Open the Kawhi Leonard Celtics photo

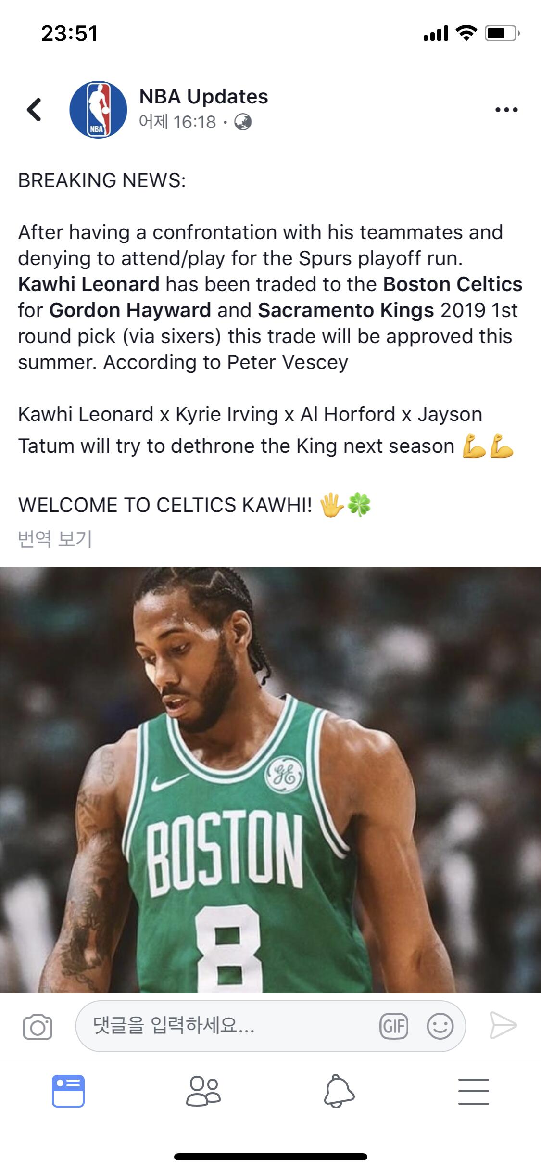coord(270,779)
